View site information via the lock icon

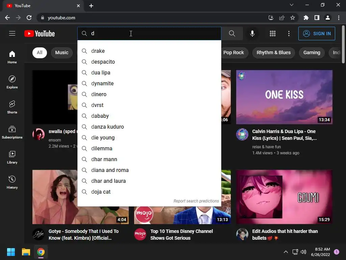tap(43, 18)
